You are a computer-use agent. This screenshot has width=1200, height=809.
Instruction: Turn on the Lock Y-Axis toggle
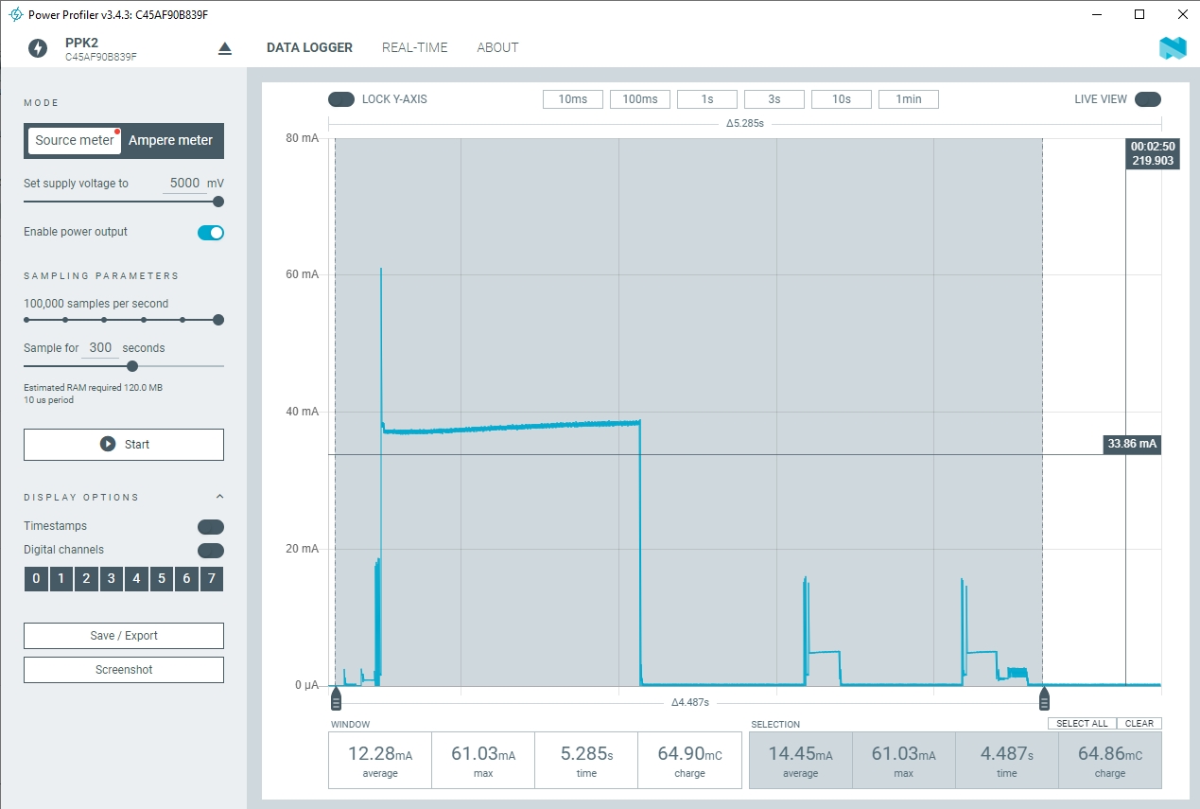pos(341,99)
